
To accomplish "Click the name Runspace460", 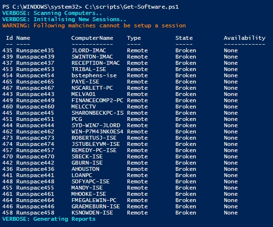I will tap(35, 107).
